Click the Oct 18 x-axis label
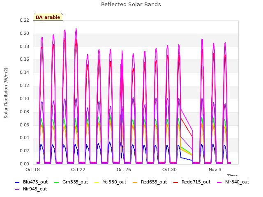 click(32, 170)
